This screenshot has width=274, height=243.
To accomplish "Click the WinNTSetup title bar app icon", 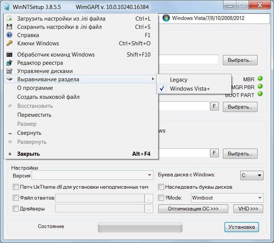I will click(x=7, y=7).
